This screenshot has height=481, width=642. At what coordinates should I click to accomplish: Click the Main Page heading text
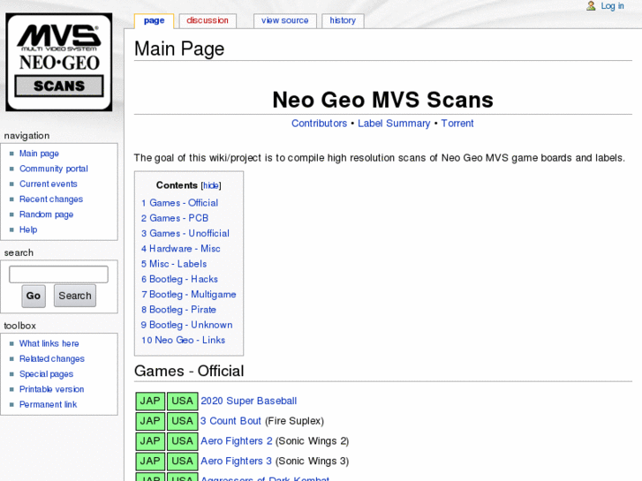tap(179, 49)
